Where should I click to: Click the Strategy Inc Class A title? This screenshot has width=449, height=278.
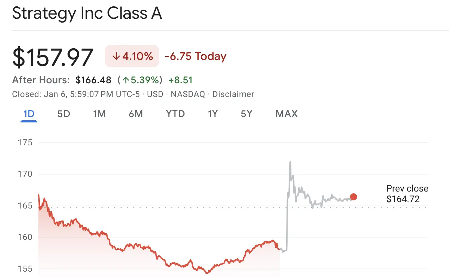87,13
